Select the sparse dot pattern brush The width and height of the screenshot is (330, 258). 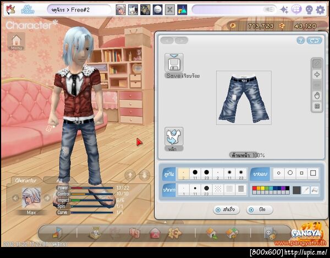tap(218, 190)
